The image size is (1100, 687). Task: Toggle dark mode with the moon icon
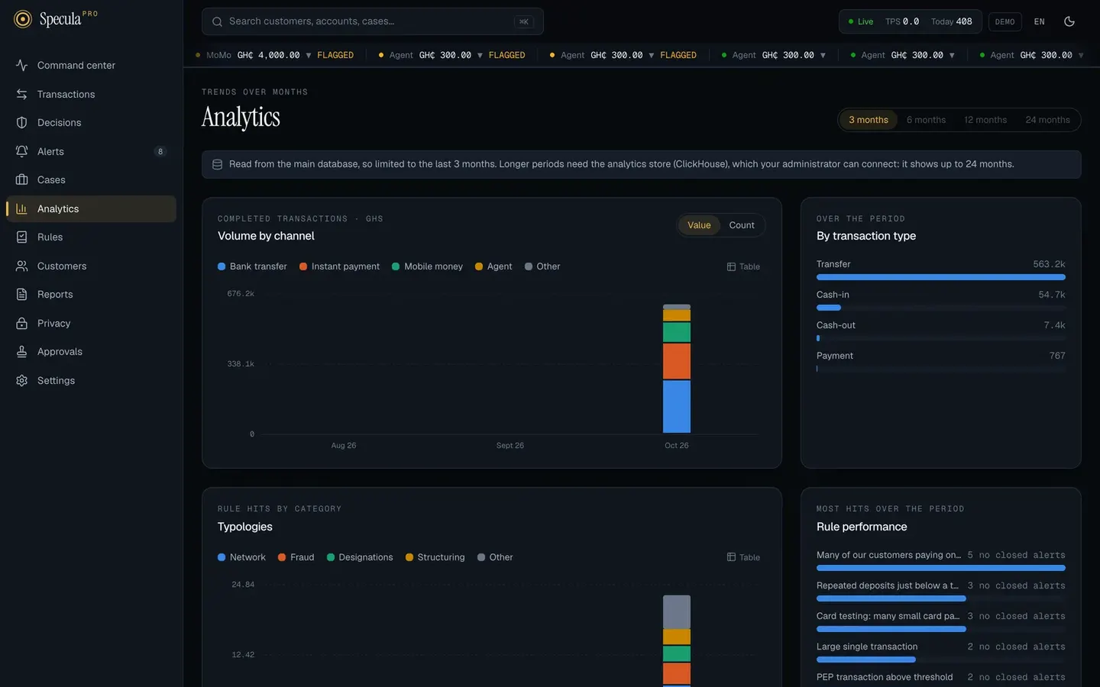(x=1069, y=21)
